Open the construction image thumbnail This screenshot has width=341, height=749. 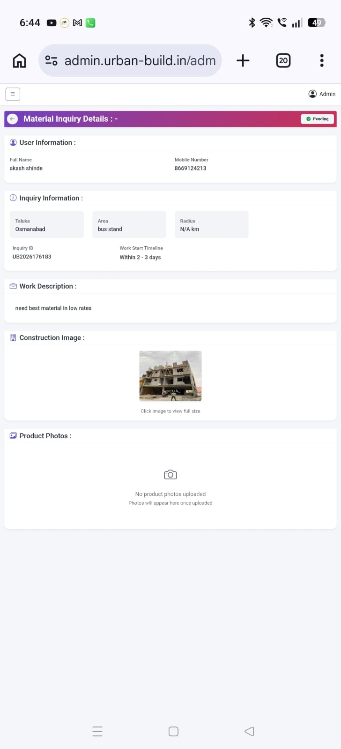pos(170,376)
